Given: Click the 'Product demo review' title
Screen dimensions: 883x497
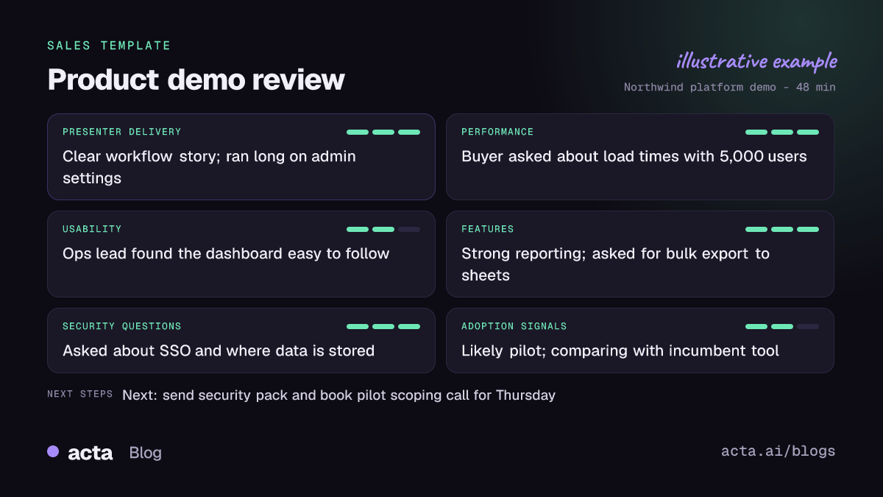Looking at the screenshot, I should coord(196,80).
